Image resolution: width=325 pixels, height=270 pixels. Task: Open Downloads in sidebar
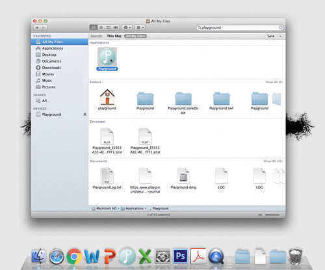60,68
